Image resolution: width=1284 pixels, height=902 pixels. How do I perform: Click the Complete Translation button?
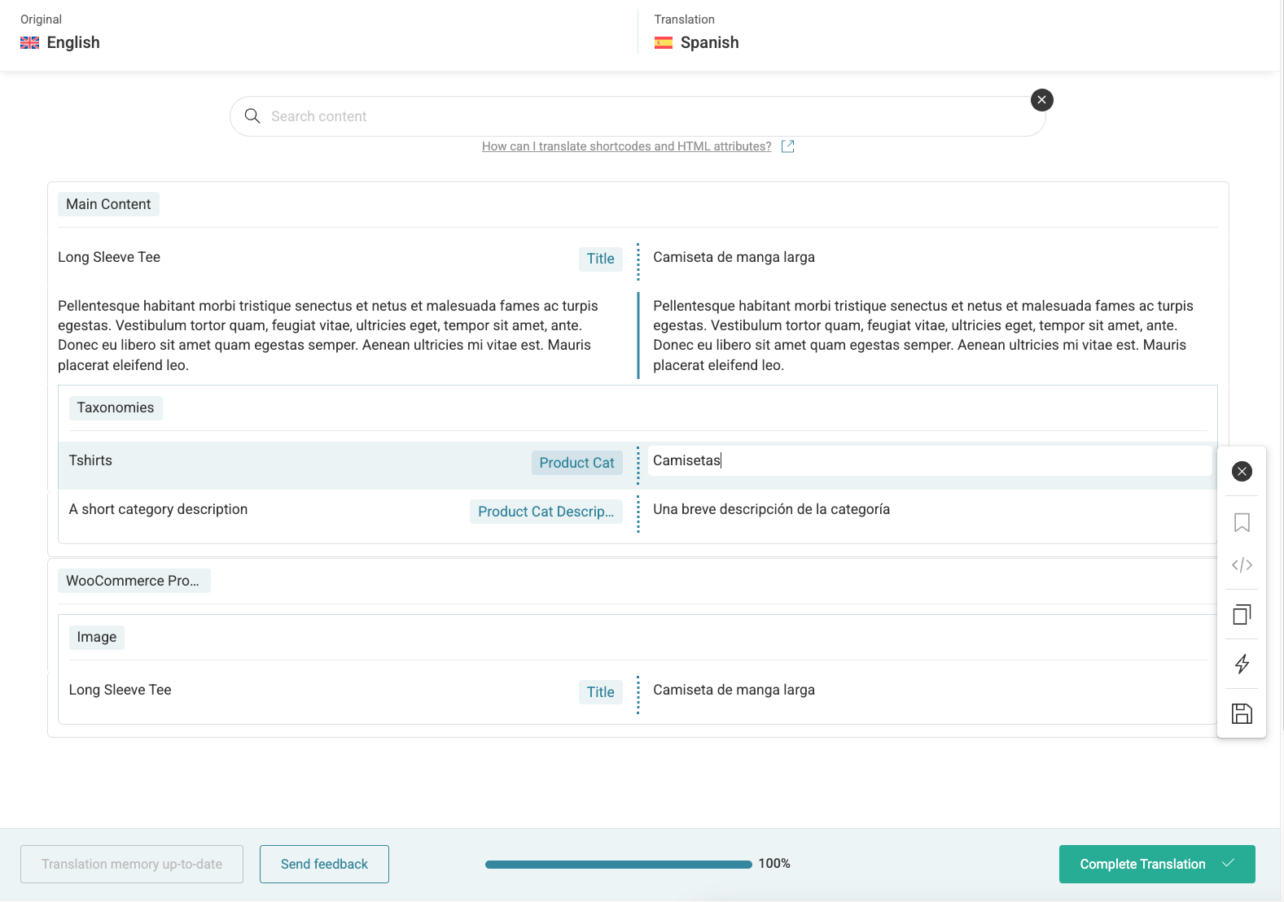click(1157, 864)
